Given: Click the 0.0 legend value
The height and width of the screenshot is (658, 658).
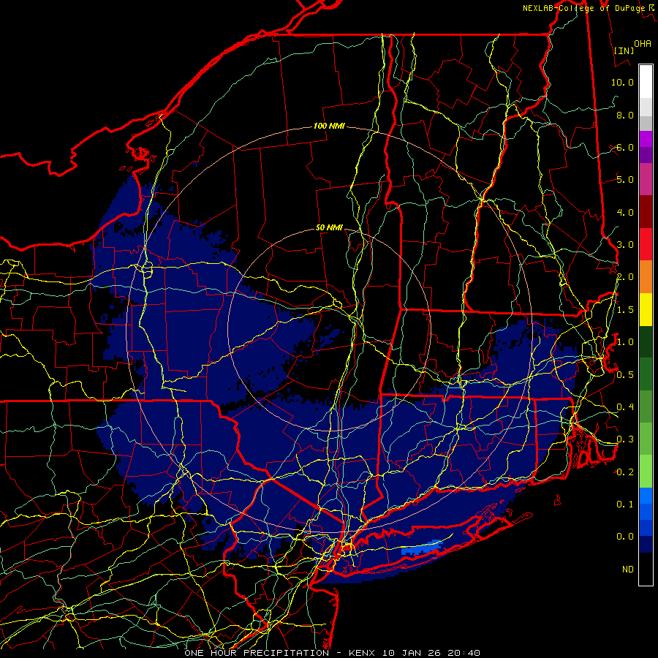Looking at the screenshot, I should 625,537.
